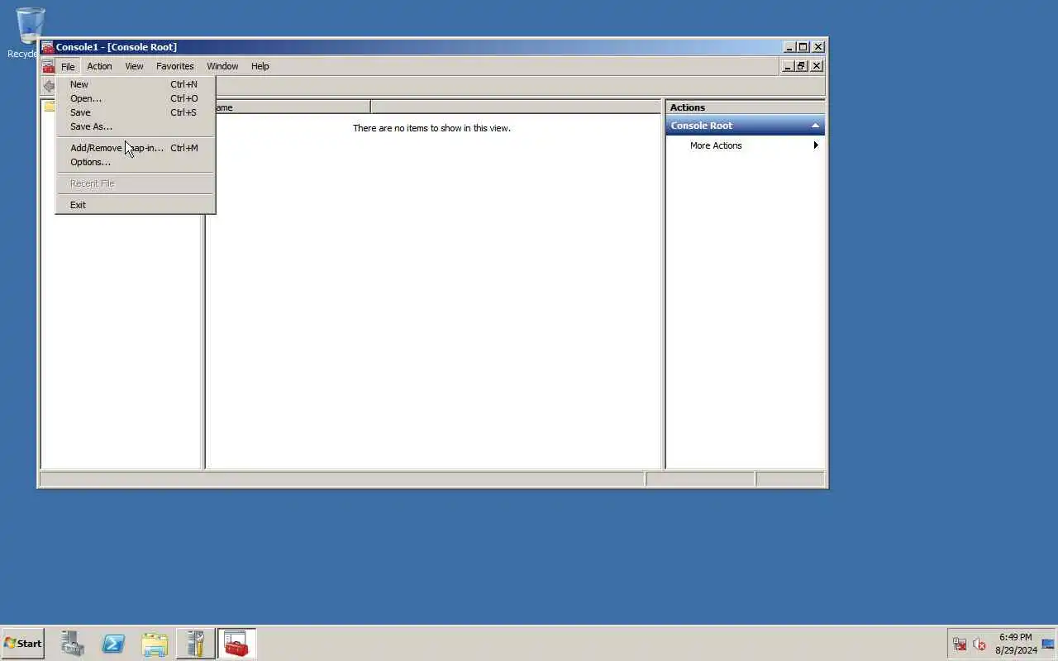
Task: Open the Action menu
Action: [x=99, y=66]
